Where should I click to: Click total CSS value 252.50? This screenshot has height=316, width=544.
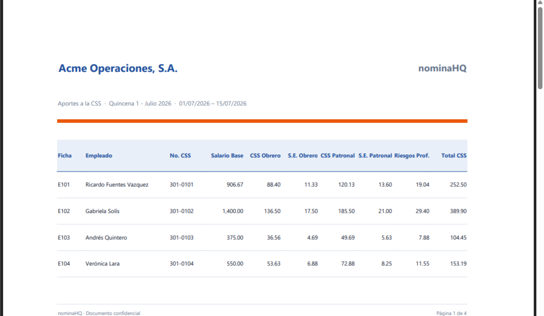coord(458,185)
